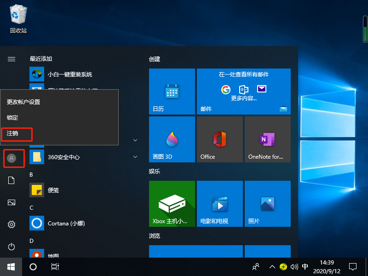
Task: Open Settings from the Start sidebar gear
Action: (11, 224)
